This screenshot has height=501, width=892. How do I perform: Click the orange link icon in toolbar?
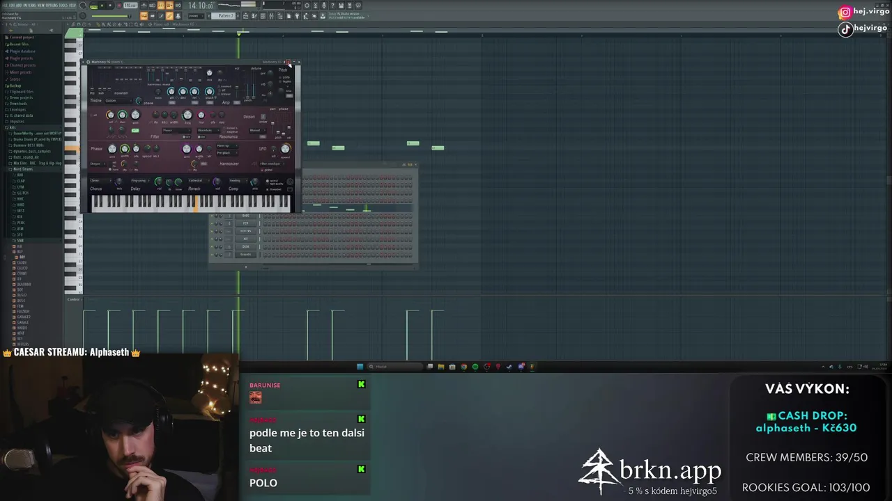click(169, 15)
